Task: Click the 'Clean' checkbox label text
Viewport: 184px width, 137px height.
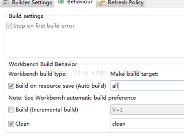Action: (x=23, y=124)
